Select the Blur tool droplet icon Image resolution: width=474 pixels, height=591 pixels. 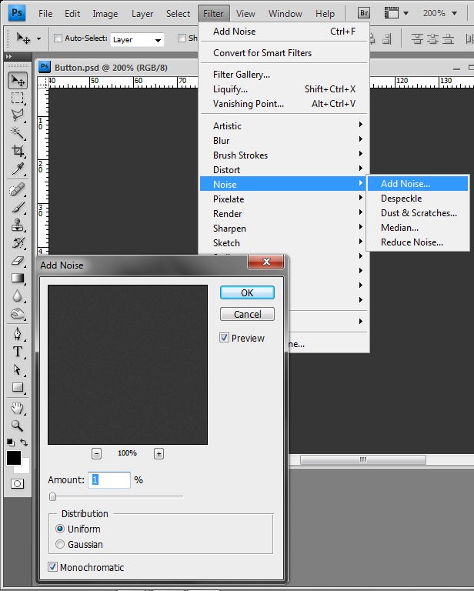tap(18, 295)
